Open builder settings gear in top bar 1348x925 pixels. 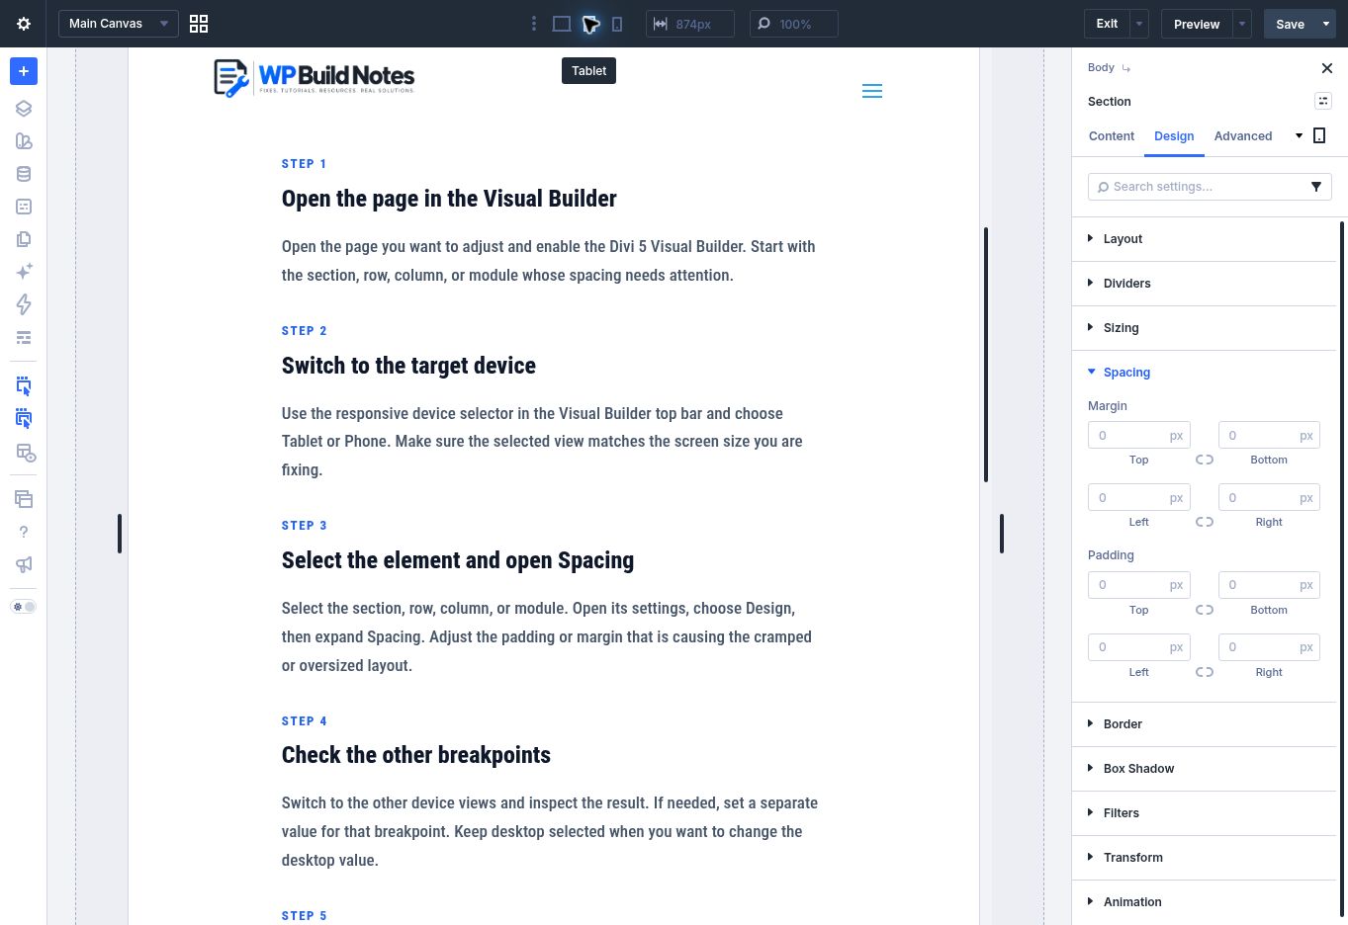24,24
